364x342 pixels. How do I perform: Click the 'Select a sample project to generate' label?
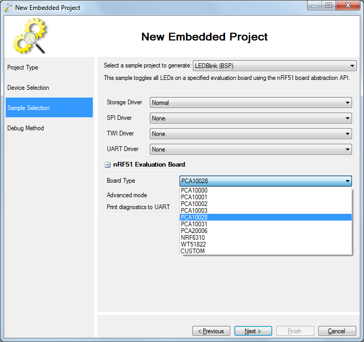coord(147,65)
